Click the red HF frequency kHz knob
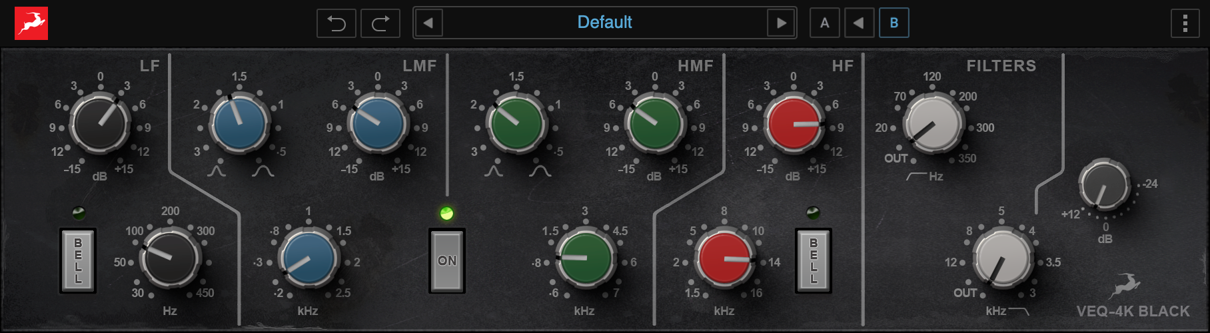This screenshot has height=333, width=1210. click(x=724, y=258)
